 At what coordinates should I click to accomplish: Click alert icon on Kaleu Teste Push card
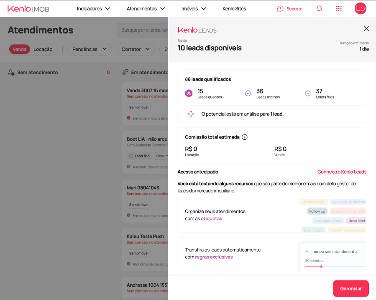(x=128, y=264)
